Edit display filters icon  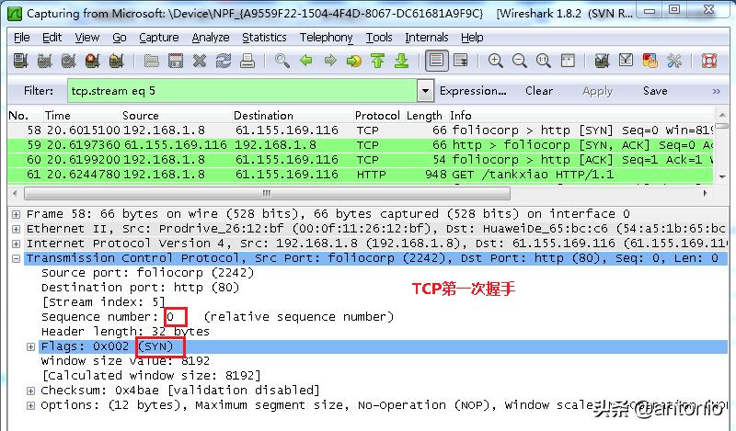[x=626, y=61]
